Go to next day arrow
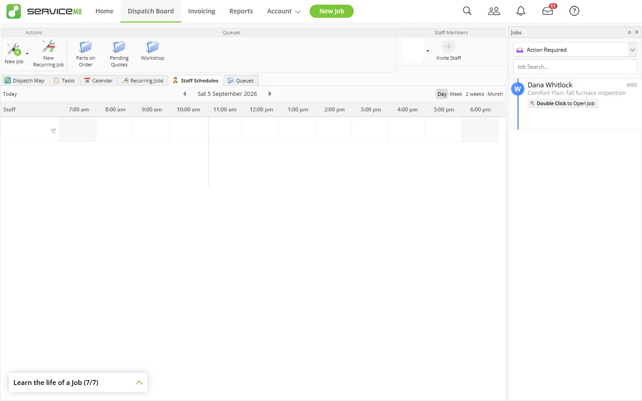 [270, 94]
